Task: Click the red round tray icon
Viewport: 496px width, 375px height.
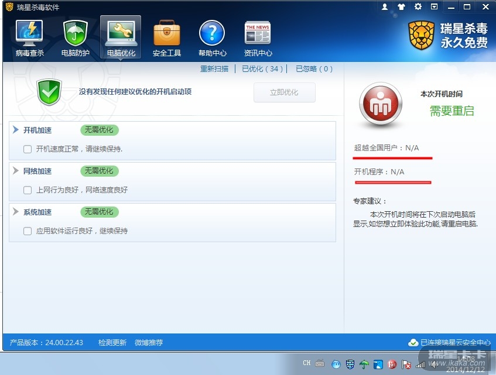Action: [392, 364]
